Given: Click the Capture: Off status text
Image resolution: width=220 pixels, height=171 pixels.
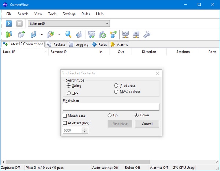Looking at the screenshot, I should (10, 168).
